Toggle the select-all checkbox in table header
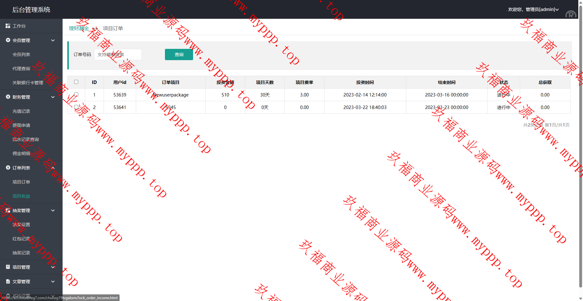This screenshot has width=583, height=301. 76,82
